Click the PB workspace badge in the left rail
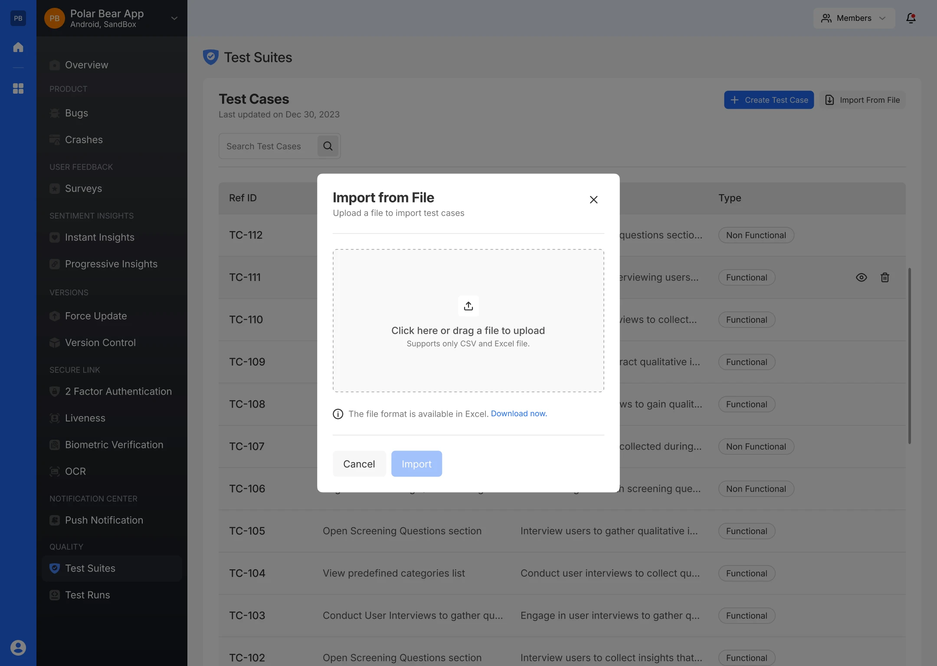The width and height of the screenshot is (937, 666). click(x=18, y=18)
